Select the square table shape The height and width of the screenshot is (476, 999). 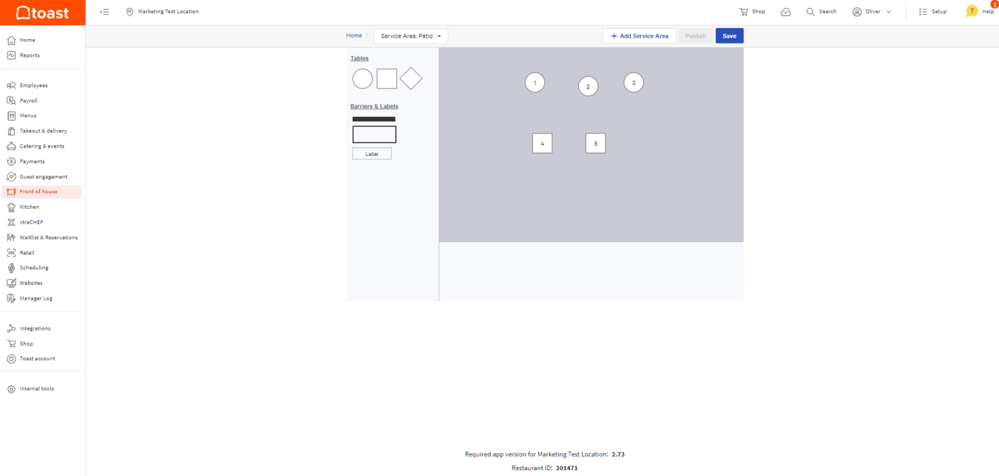click(x=386, y=78)
